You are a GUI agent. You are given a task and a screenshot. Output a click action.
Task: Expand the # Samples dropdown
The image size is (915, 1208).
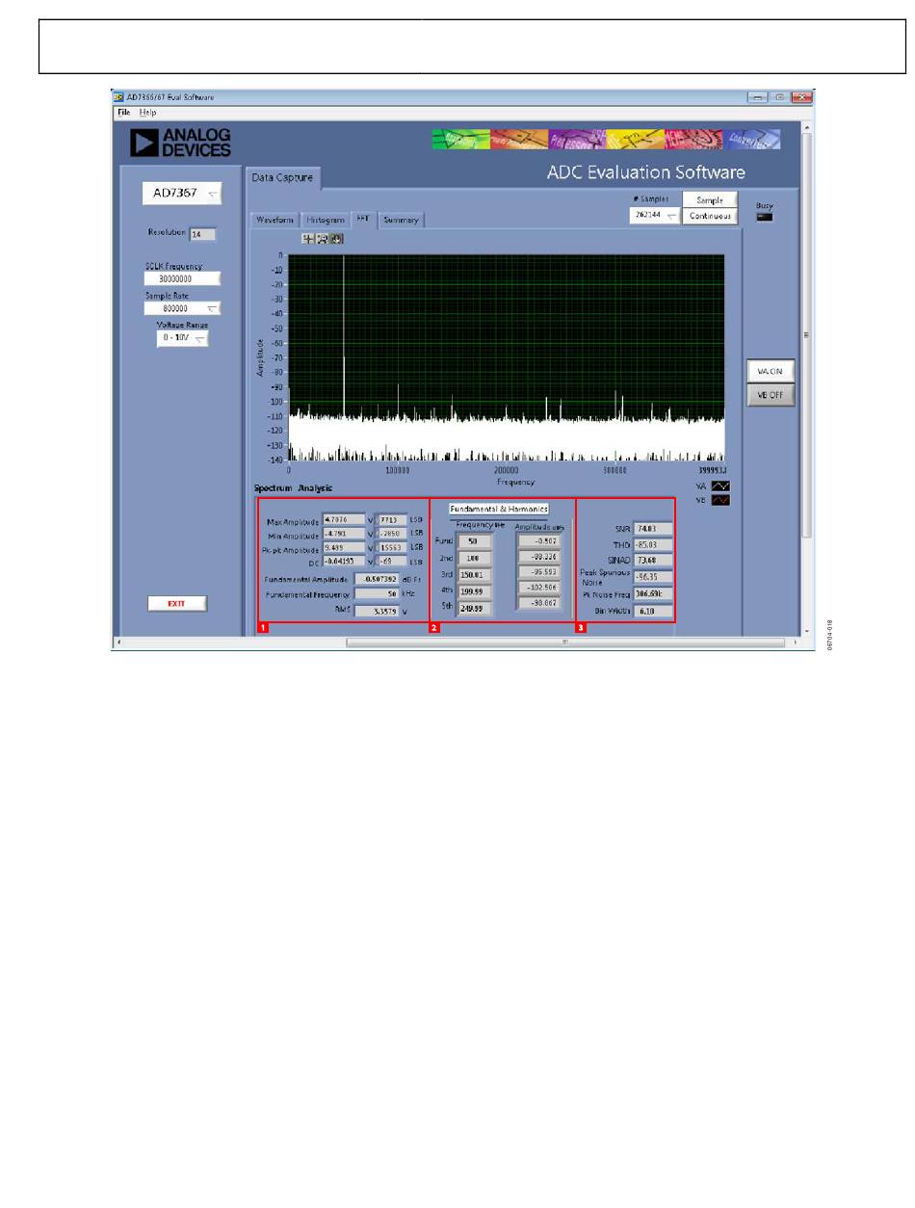pyautogui.click(x=655, y=216)
